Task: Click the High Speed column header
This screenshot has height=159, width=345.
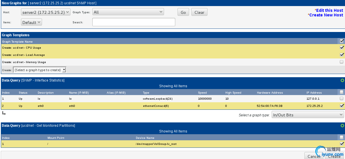Action: tap(233, 93)
